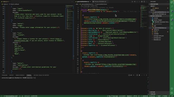Click the Spaces: 2 indentation indicator
The width and height of the screenshot is (174, 97).
[x=129, y=96]
